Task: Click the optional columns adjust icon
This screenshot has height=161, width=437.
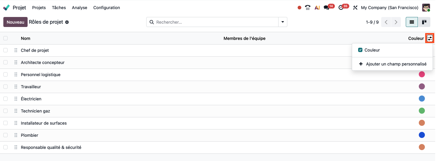Action: click(430, 39)
